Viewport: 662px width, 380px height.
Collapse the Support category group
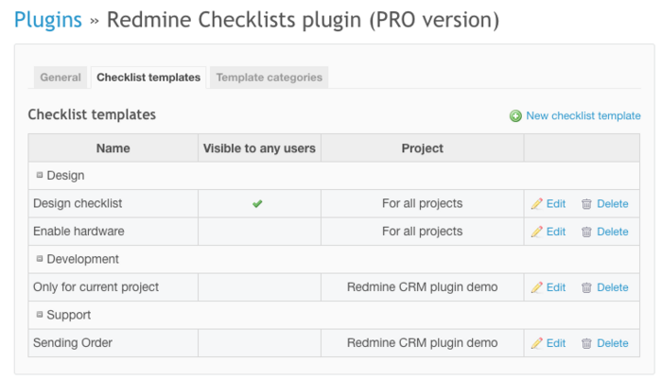[x=40, y=315]
